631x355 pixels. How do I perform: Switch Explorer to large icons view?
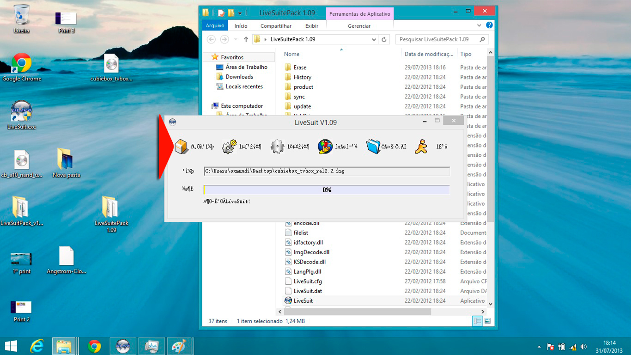(x=487, y=321)
